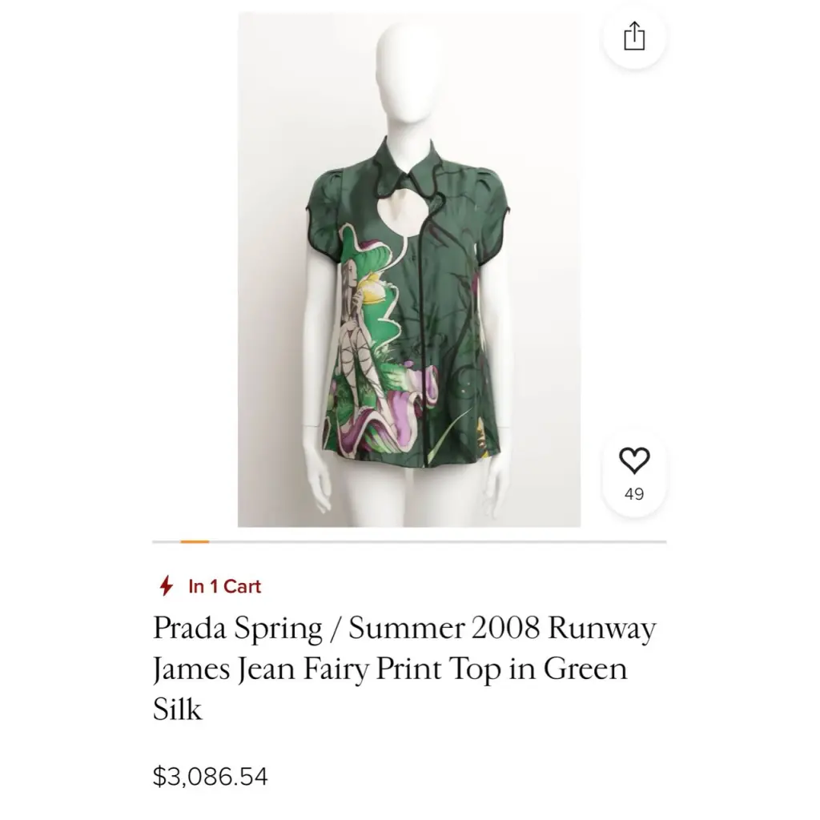The height and width of the screenshot is (820, 820).
Task: Select the price $3,086.54
Action: coord(211,776)
